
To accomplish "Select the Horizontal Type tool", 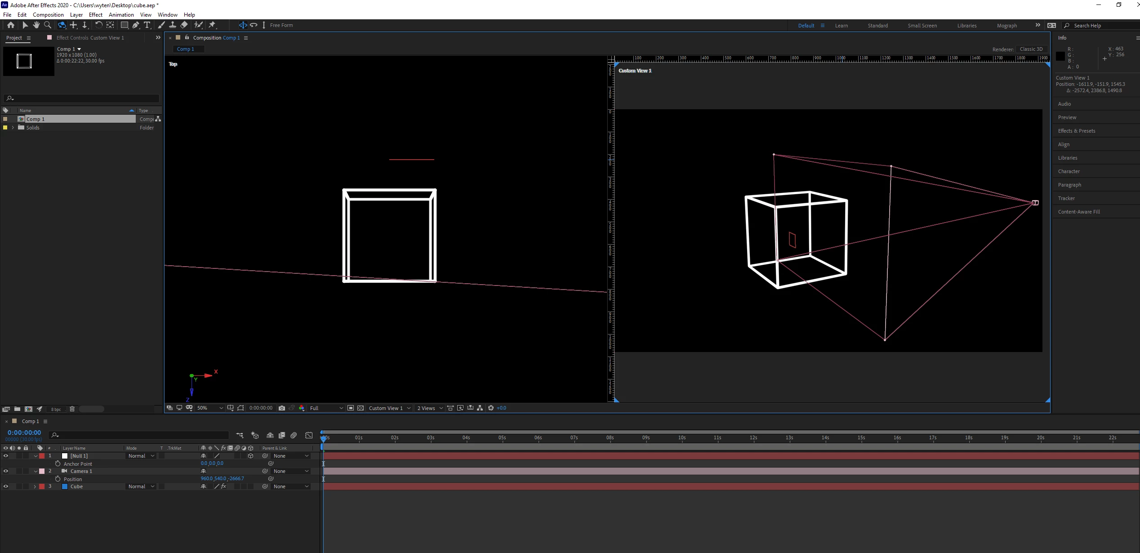I will click(147, 25).
